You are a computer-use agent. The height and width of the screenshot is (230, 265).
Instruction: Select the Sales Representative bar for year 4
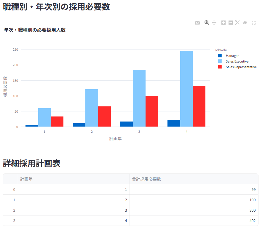pyautogui.click(x=199, y=106)
